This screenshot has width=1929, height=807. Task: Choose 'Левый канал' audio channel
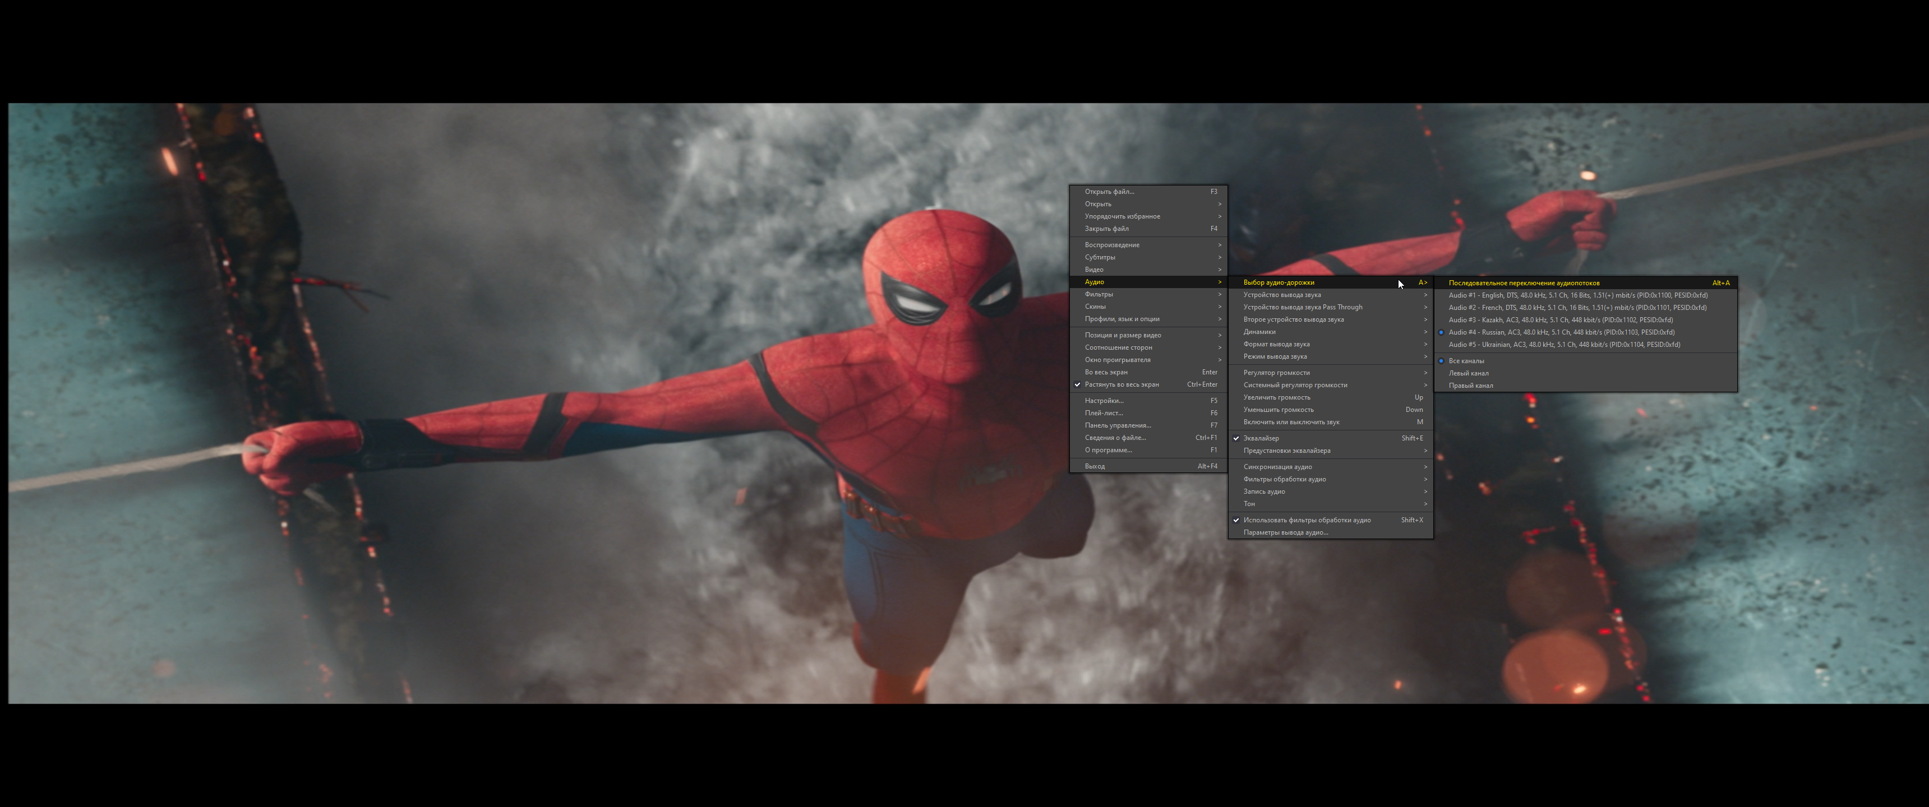1469,373
